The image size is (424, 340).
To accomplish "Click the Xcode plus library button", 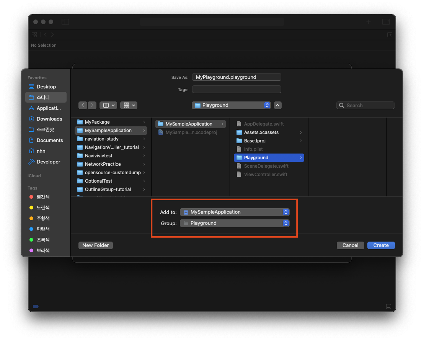I will coord(368,22).
